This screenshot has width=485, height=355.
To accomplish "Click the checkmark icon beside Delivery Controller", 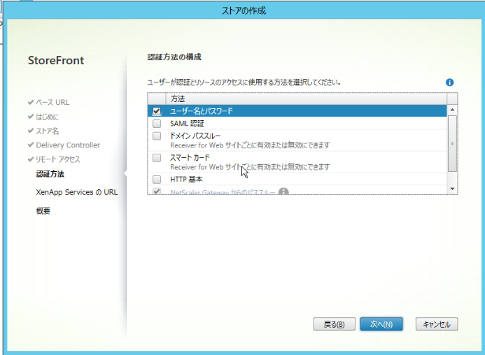I will pos(31,145).
